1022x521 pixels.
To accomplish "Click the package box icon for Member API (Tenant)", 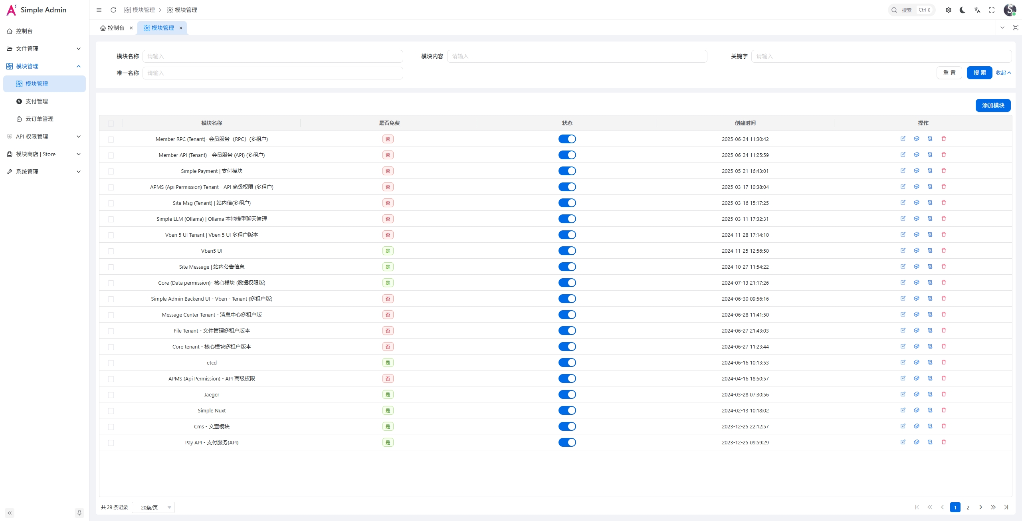I will click(x=917, y=155).
